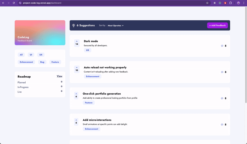Screen dimensions: 247x144
Task: Upvote Auto reload not working properly
Action: coord(77,69)
